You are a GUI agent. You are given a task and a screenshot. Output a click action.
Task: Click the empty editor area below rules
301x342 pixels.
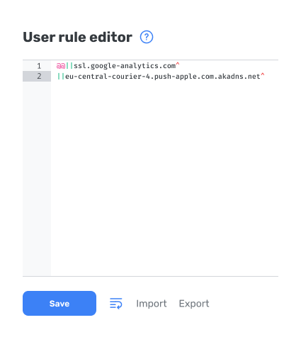coord(164,179)
